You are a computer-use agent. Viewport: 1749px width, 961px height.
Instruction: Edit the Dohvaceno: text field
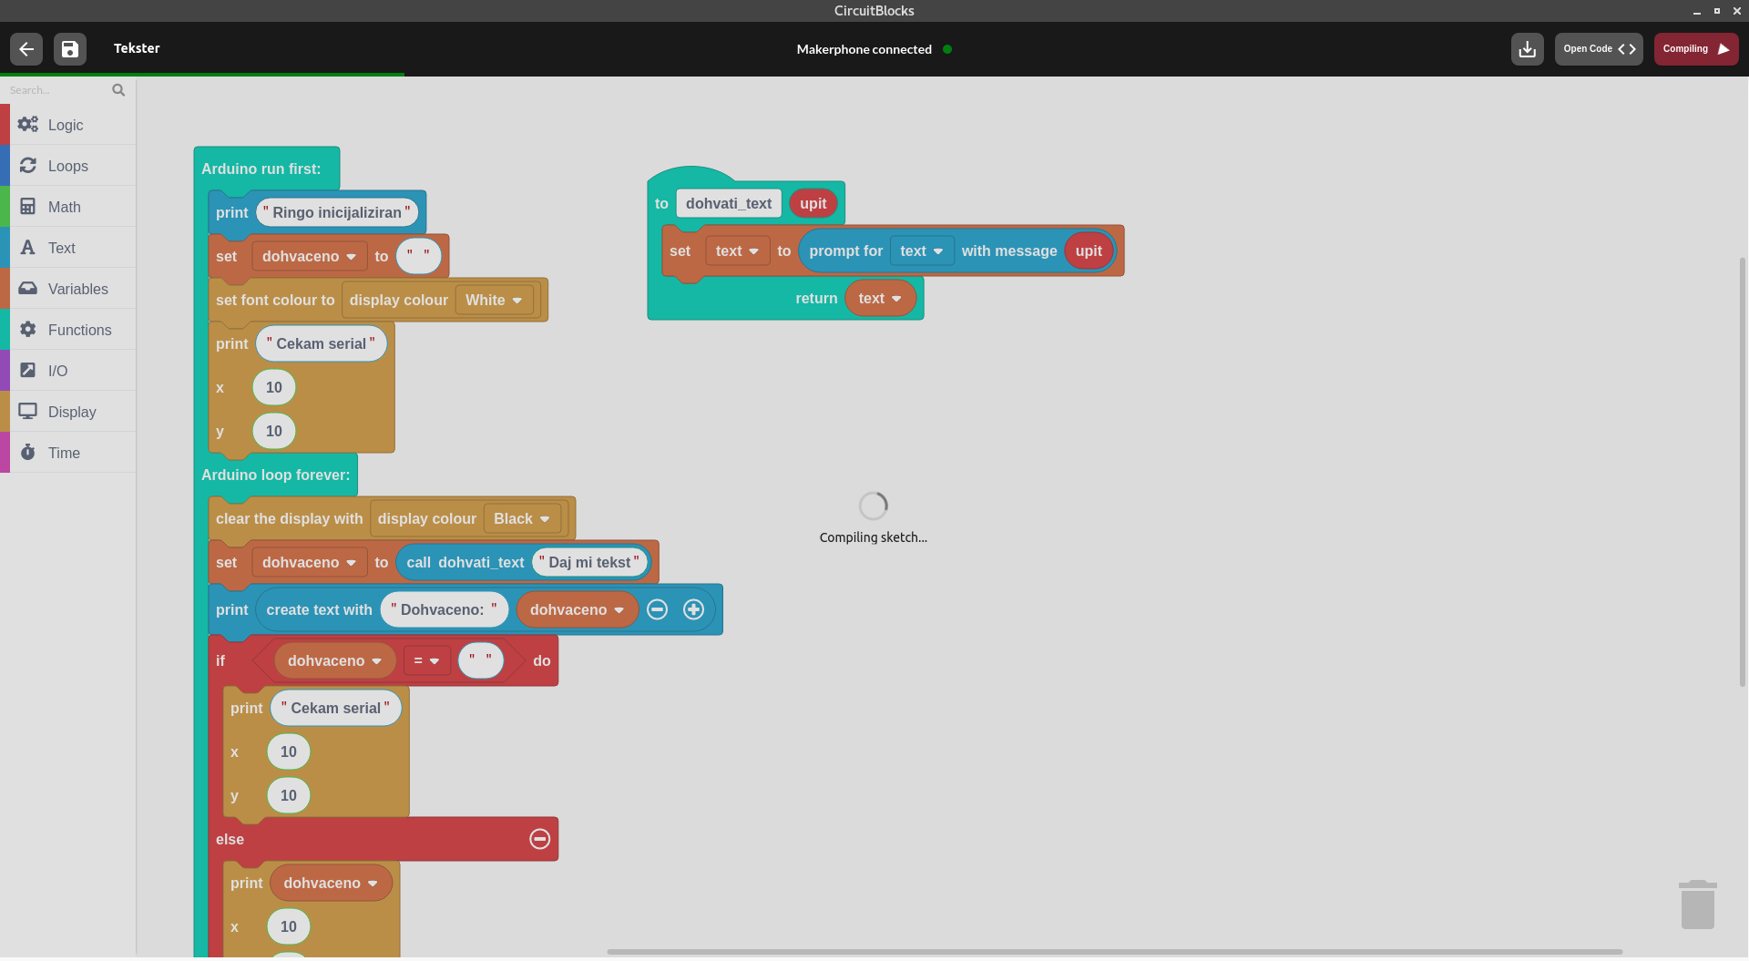coord(444,610)
